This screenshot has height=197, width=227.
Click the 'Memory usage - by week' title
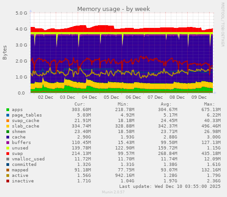pos(114,9)
